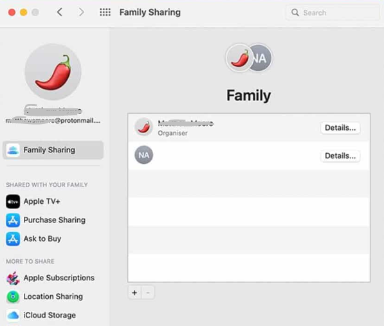Screen dimensions: 384x326
Task: Click the large chili pepper profile picture
Action: tap(53, 72)
